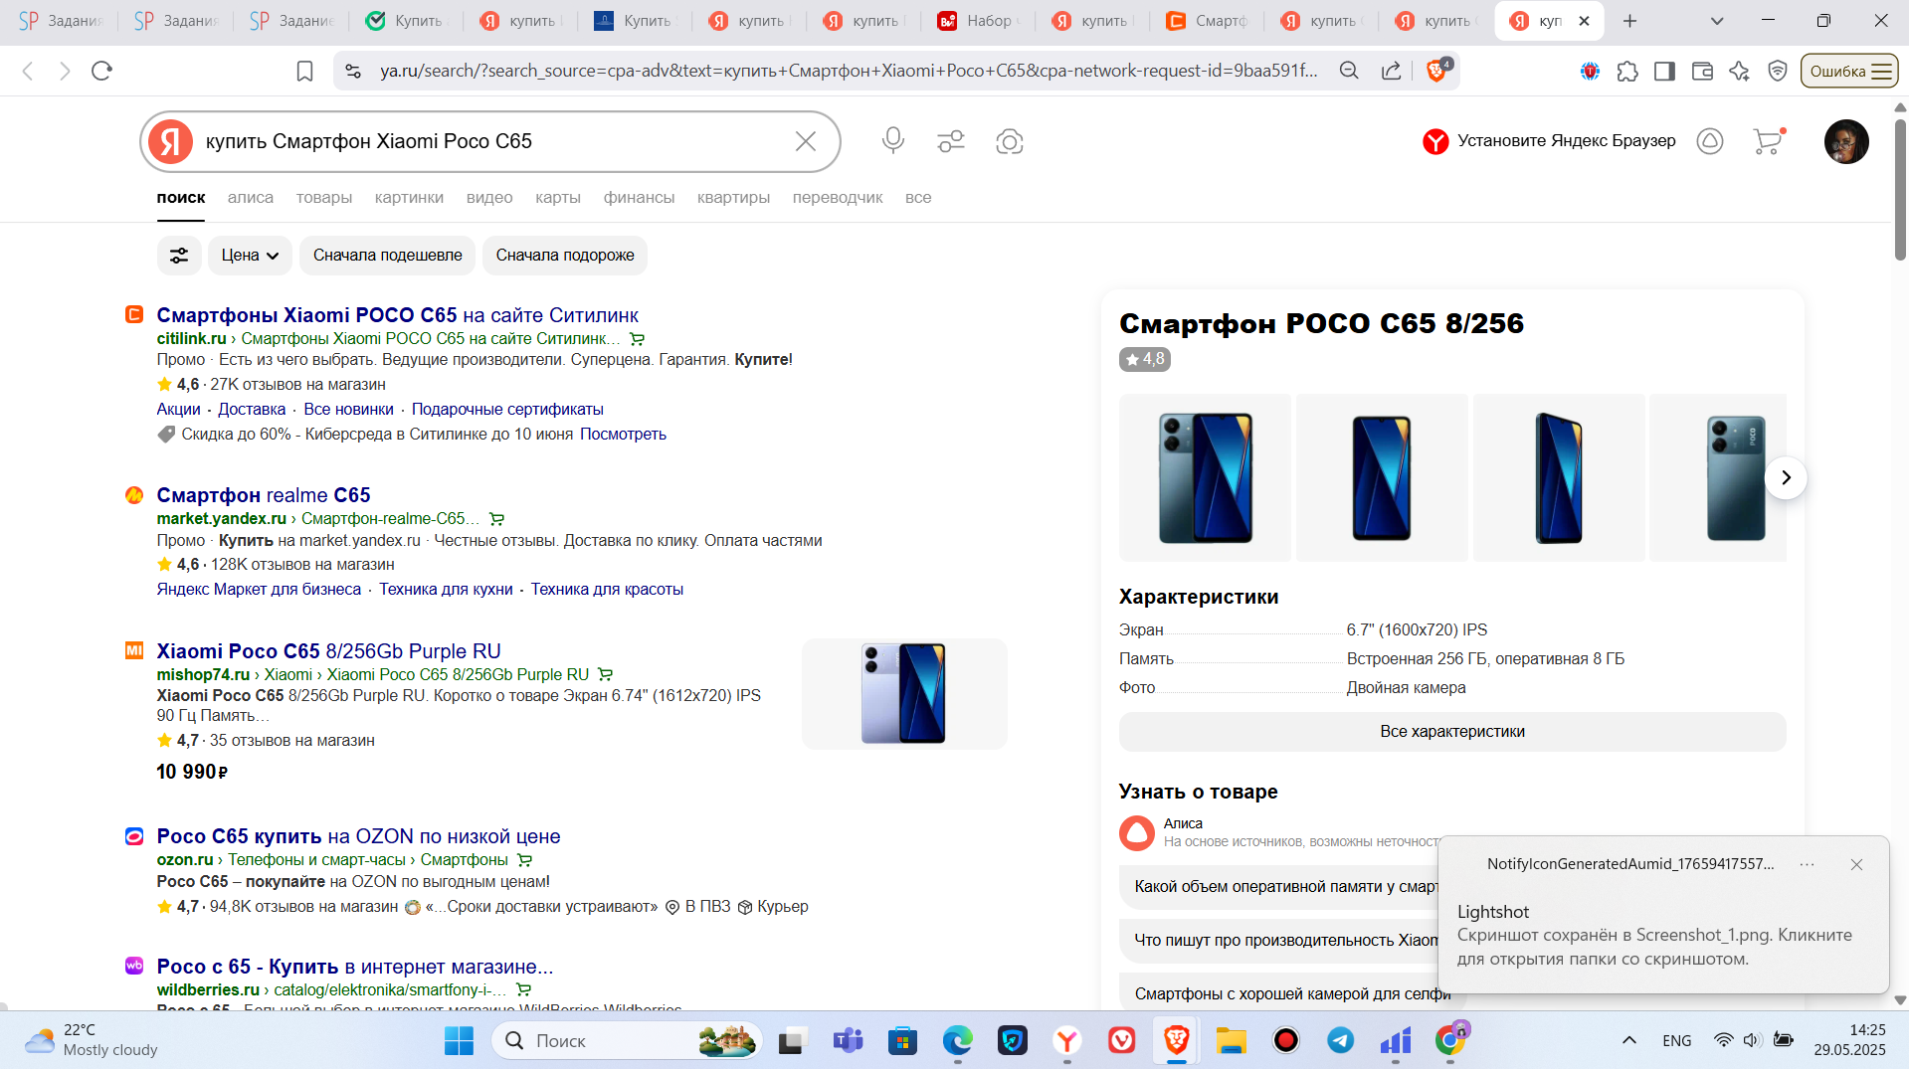Ask Какой объем оперативной памяти question
This screenshot has height=1069, width=1909.
pos(1285,886)
